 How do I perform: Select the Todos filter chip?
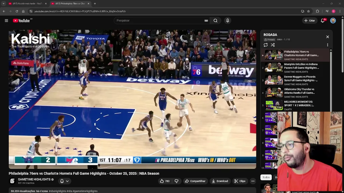pos(266,177)
